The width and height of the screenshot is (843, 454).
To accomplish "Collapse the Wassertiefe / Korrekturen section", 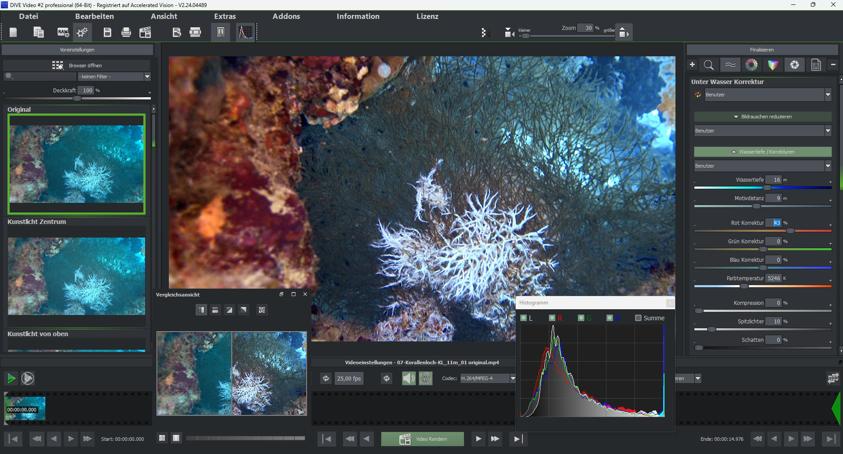I will point(763,152).
